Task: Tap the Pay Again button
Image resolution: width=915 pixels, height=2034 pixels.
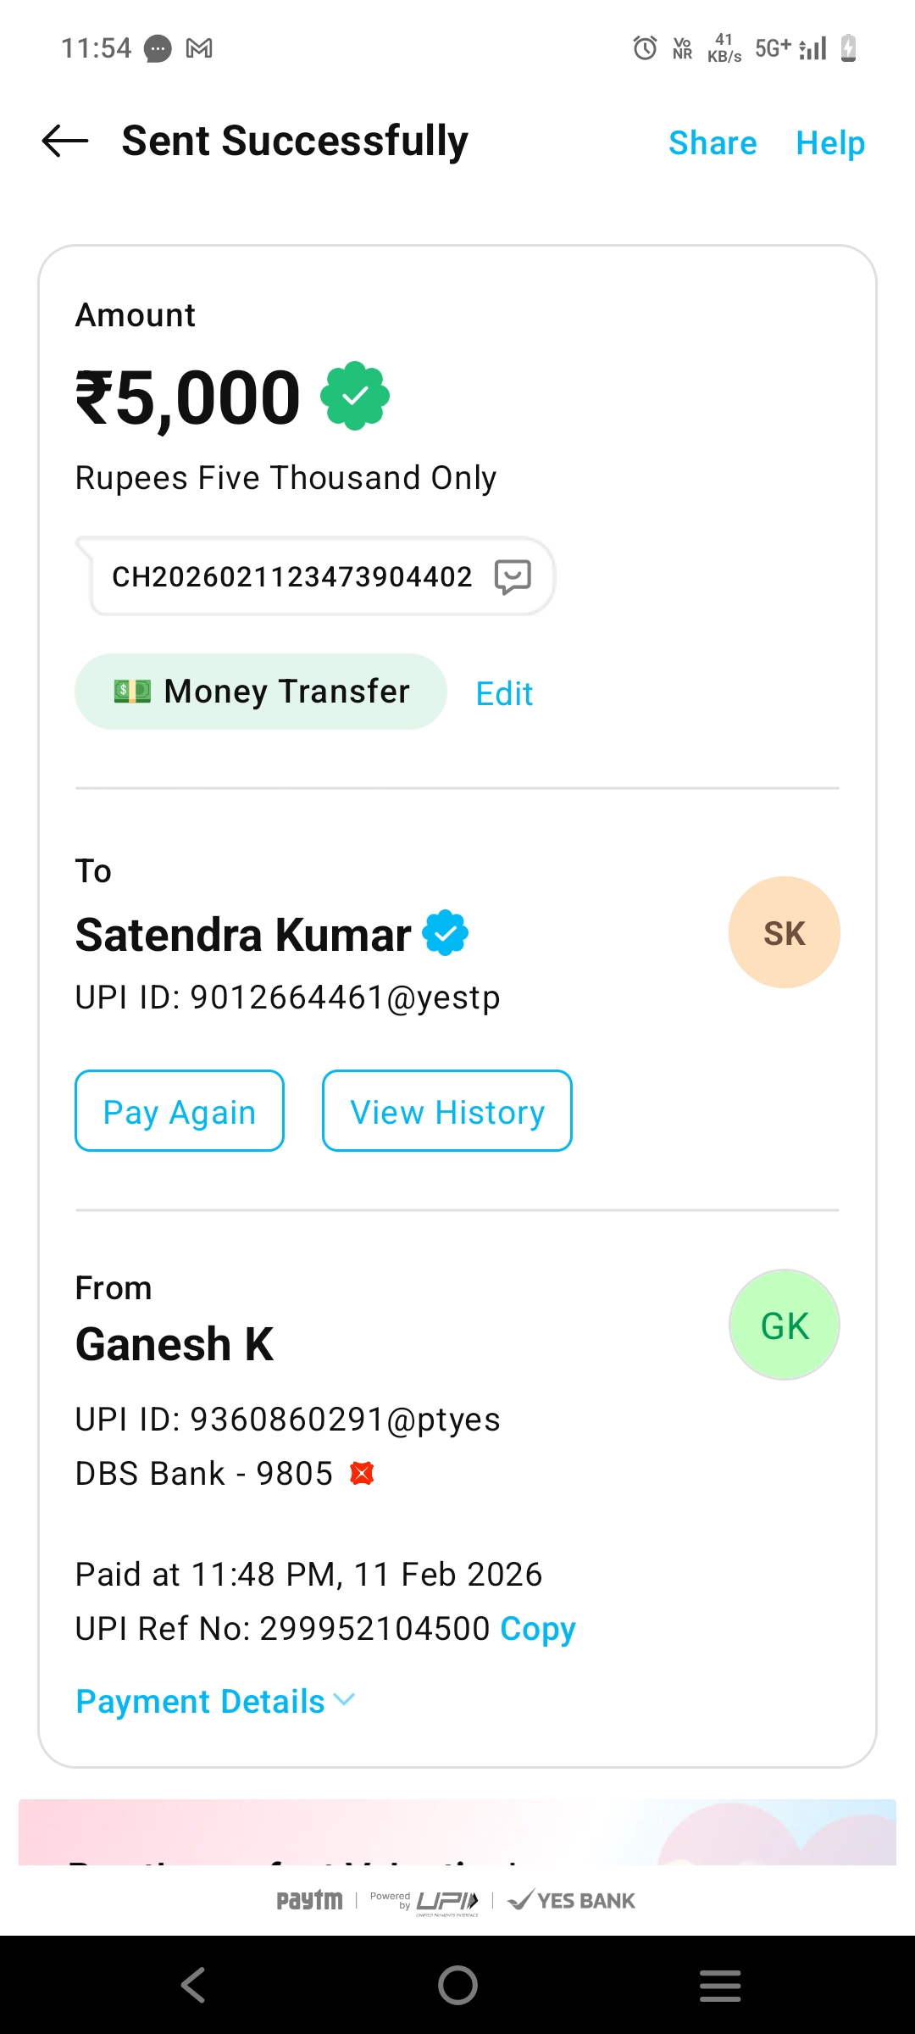Action: 180,1111
